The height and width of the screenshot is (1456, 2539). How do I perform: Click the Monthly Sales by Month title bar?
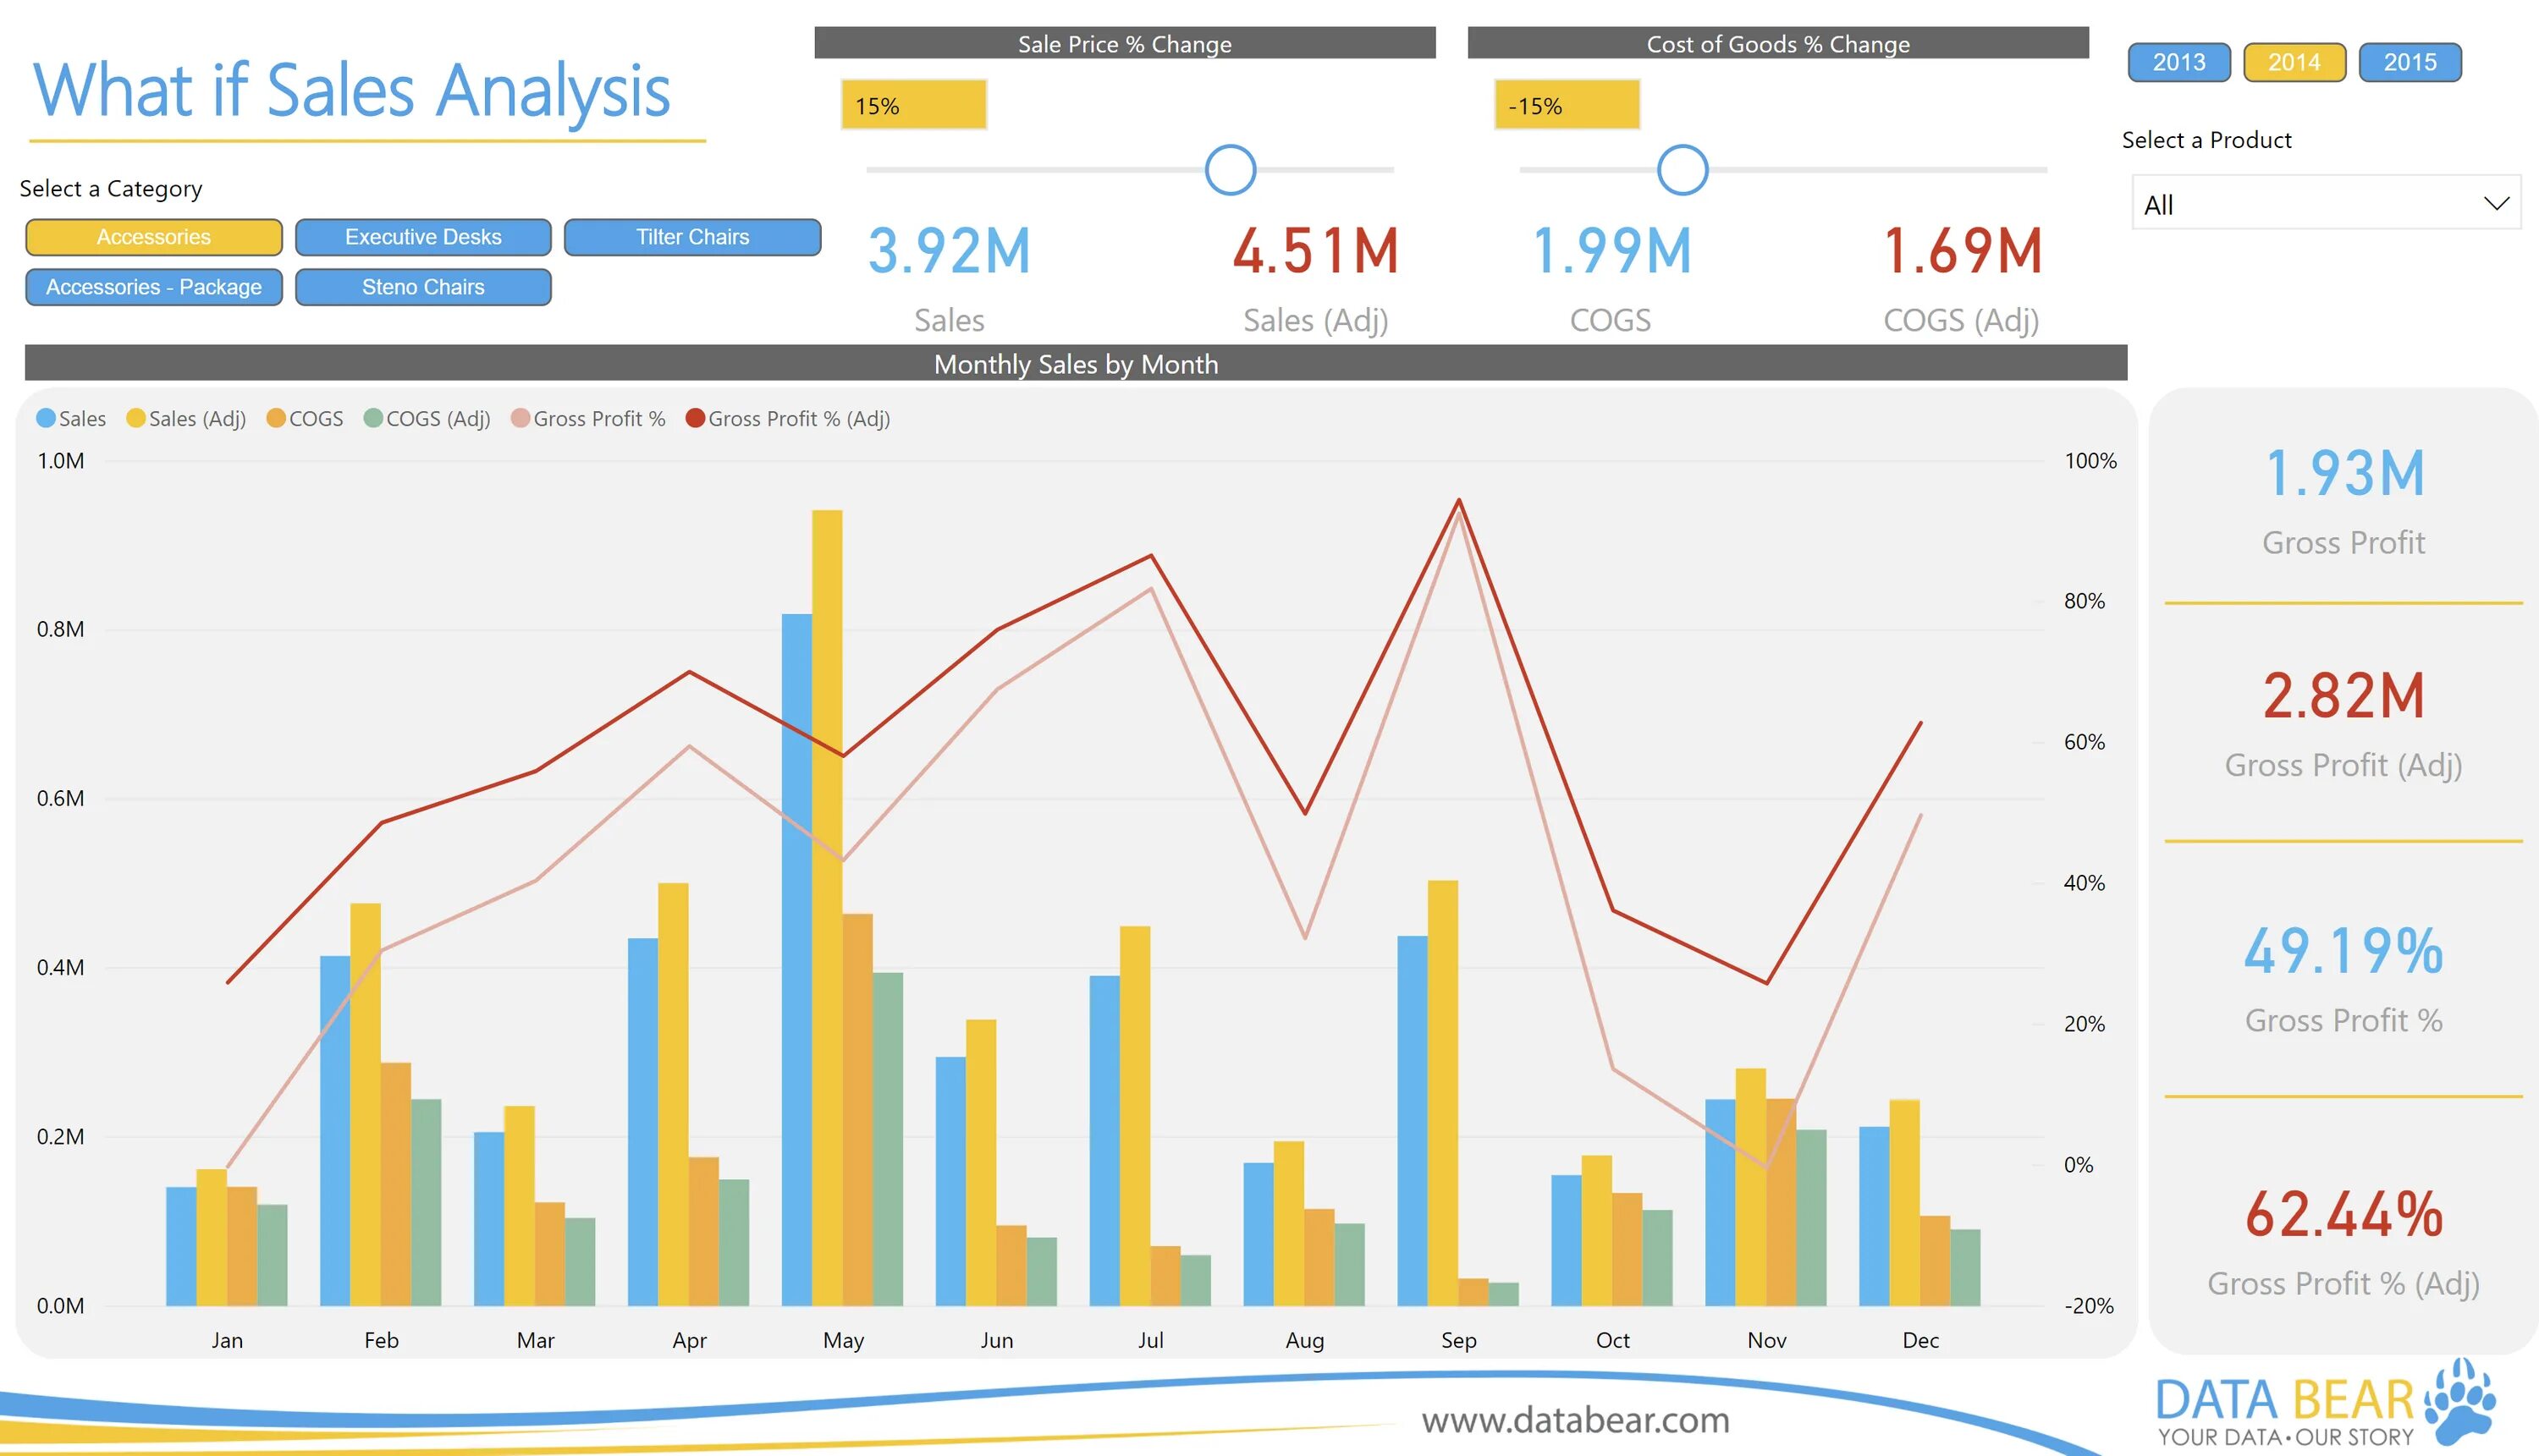click(1077, 363)
